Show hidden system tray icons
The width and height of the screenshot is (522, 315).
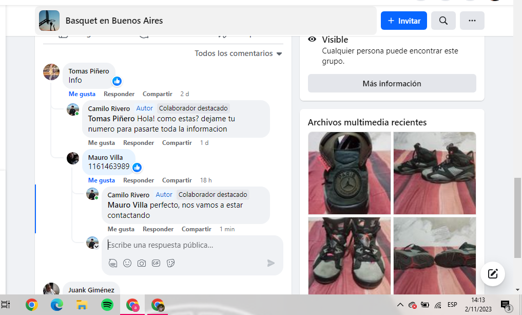[399, 305]
